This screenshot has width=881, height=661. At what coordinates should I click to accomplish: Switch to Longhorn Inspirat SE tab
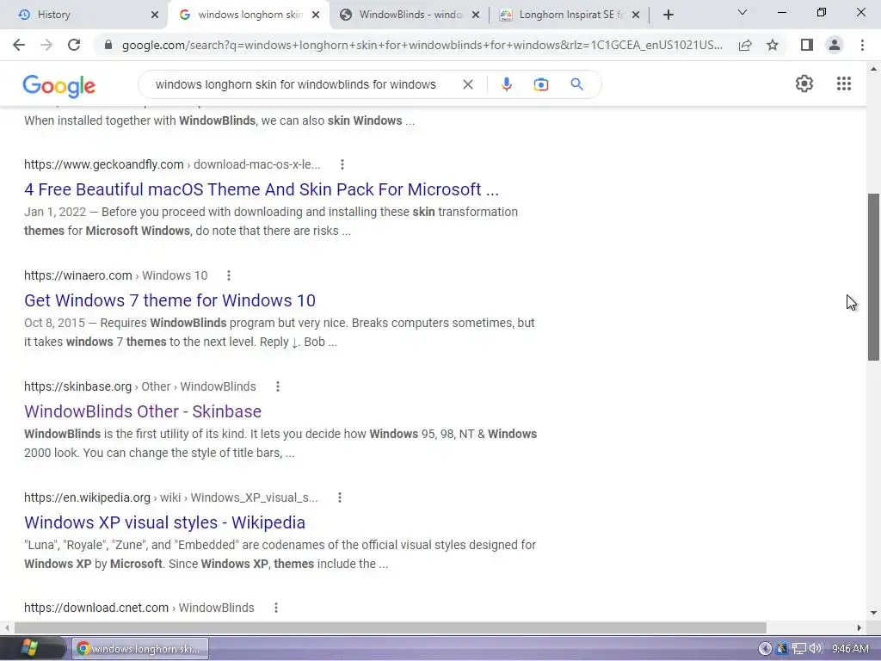point(570,15)
